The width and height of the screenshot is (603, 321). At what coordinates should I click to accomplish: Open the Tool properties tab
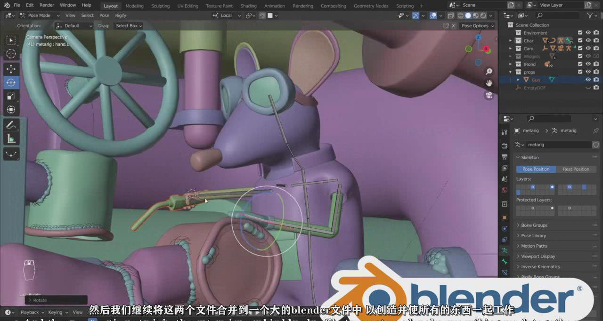pos(505,132)
